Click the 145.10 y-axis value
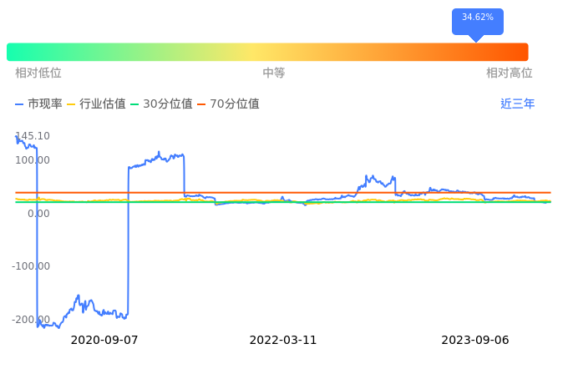The height and width of the screenshot is (369, 573). tap(33, 136)
